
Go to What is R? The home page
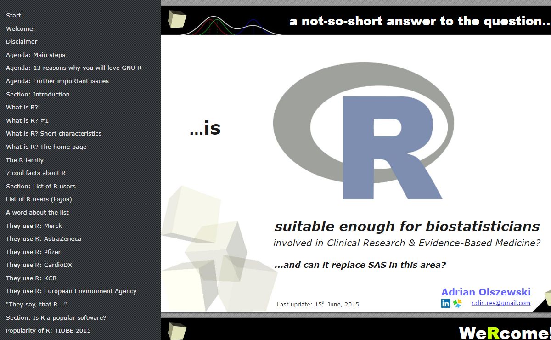click(x=46, y=147)
